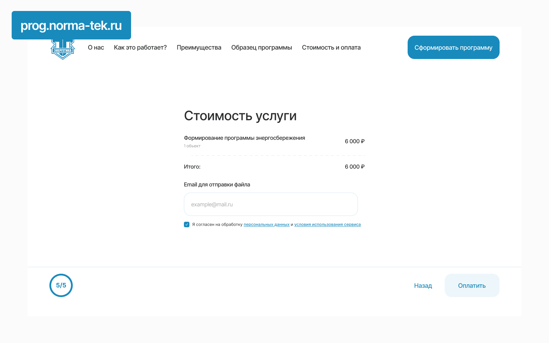Select Стоимость и оплата in navigation

tap(331, 48)
